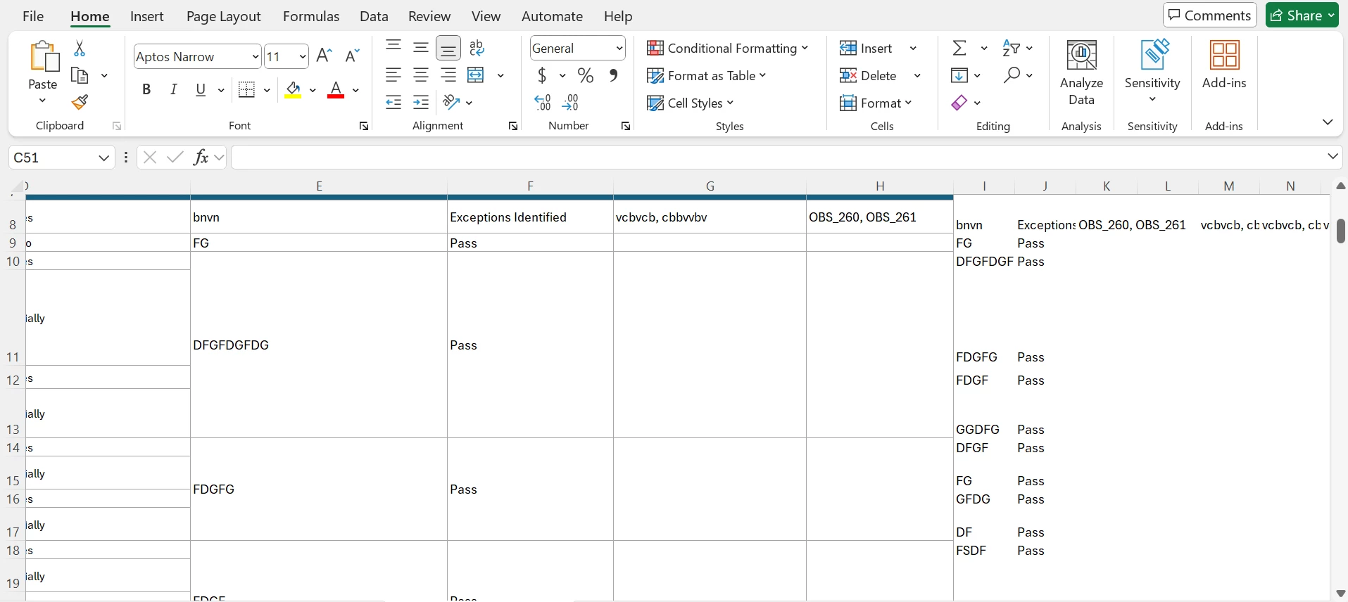Open Cell Styles gallery
Screen dimensions: 1348x602
click(691, 103)
